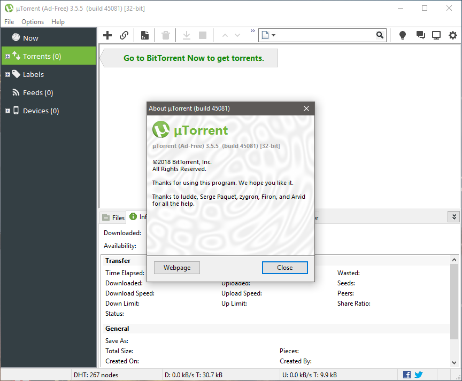Image resolution: width=462 pixels, height=381 pixels.
Task: Switch to the Info tab
Action: [137, 217]
